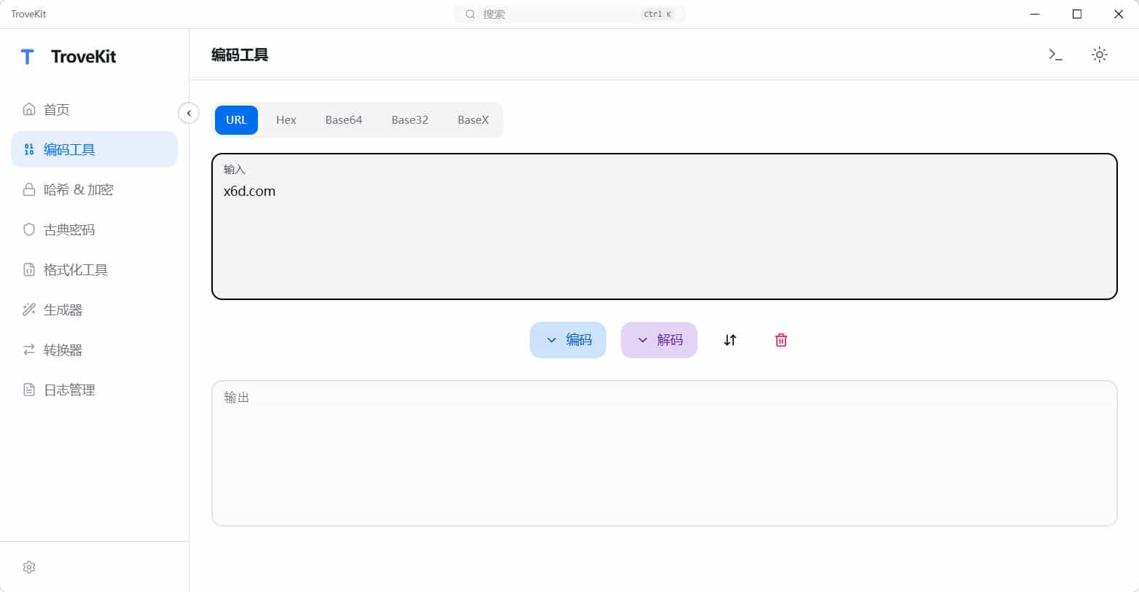Collapse the sidebar with the chevron

(189, 113)
